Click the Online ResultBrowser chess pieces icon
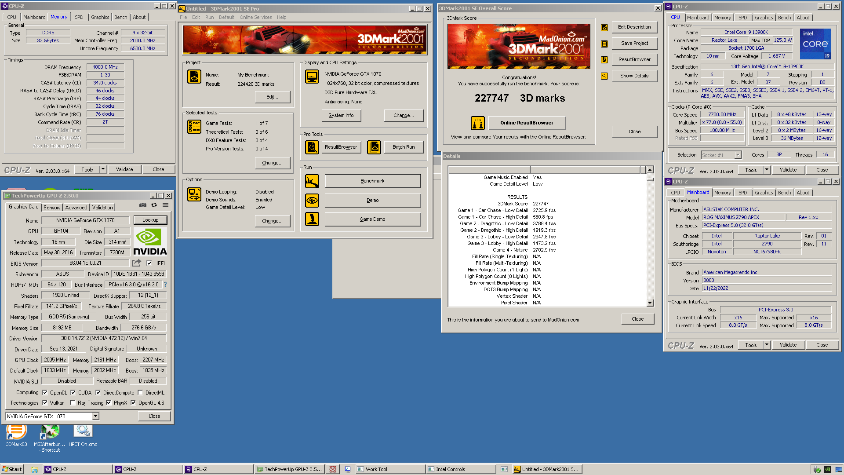The height and width of the screenshot is (475, 844). [x=477, y=123]
